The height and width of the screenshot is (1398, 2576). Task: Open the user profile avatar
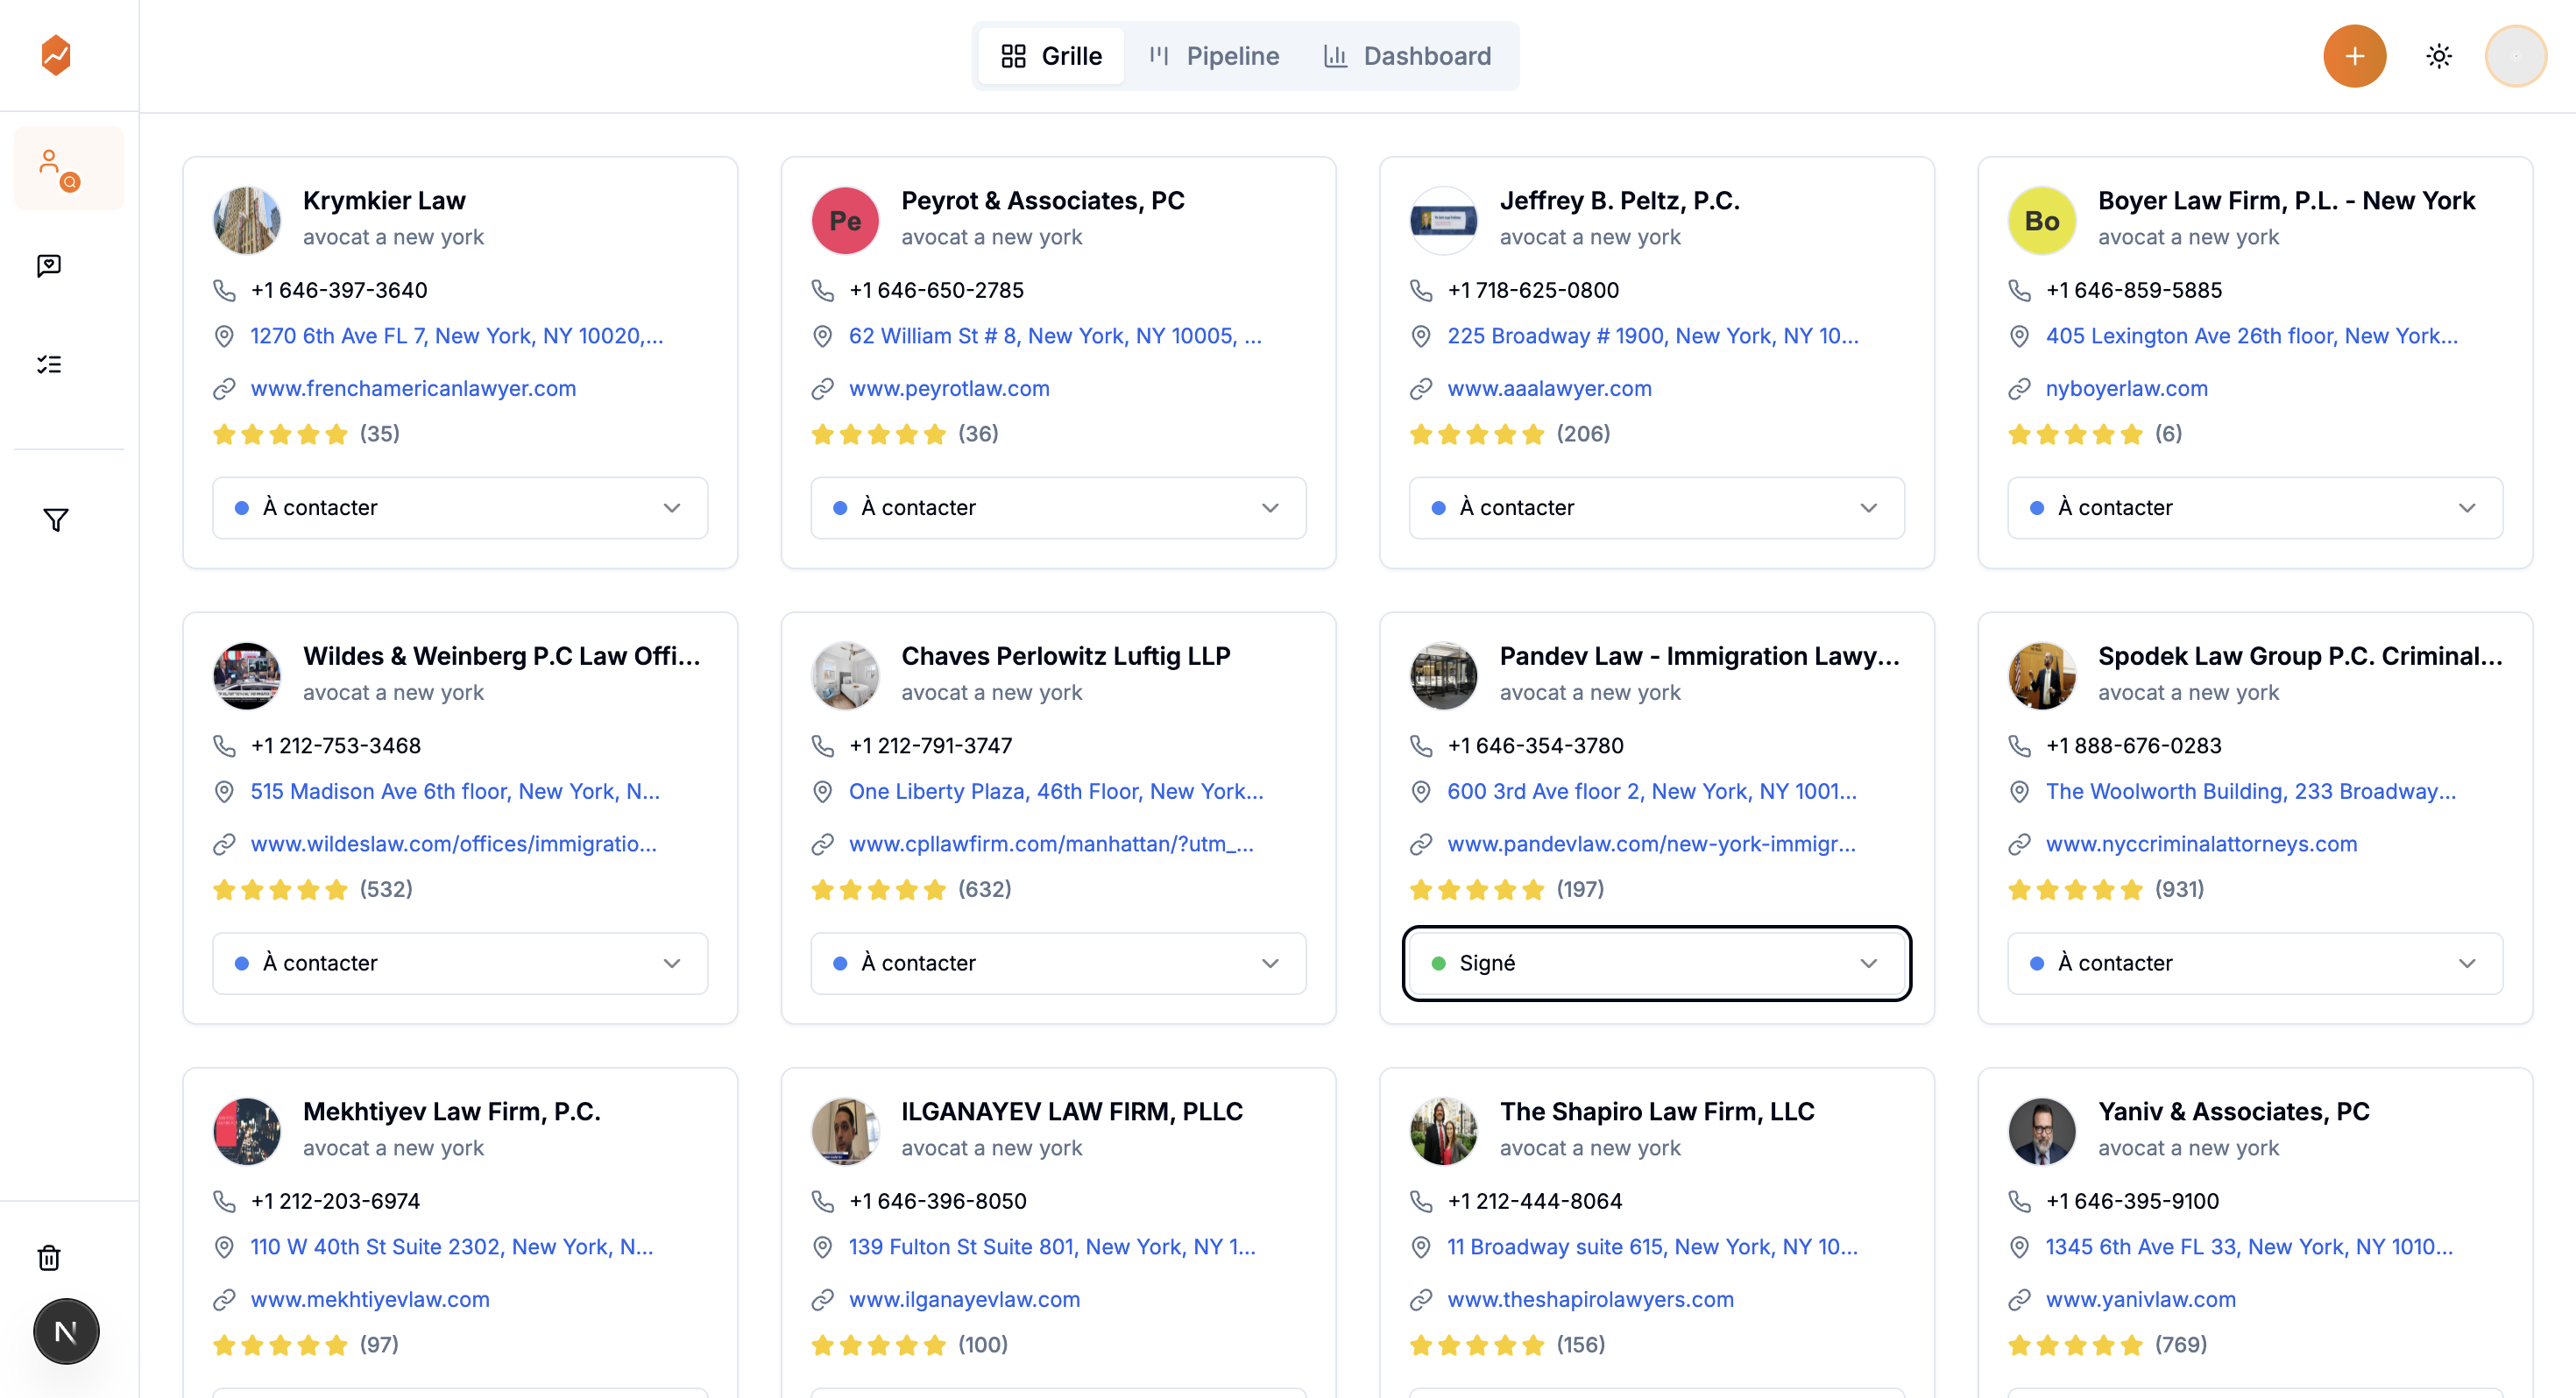[2516, 56]
